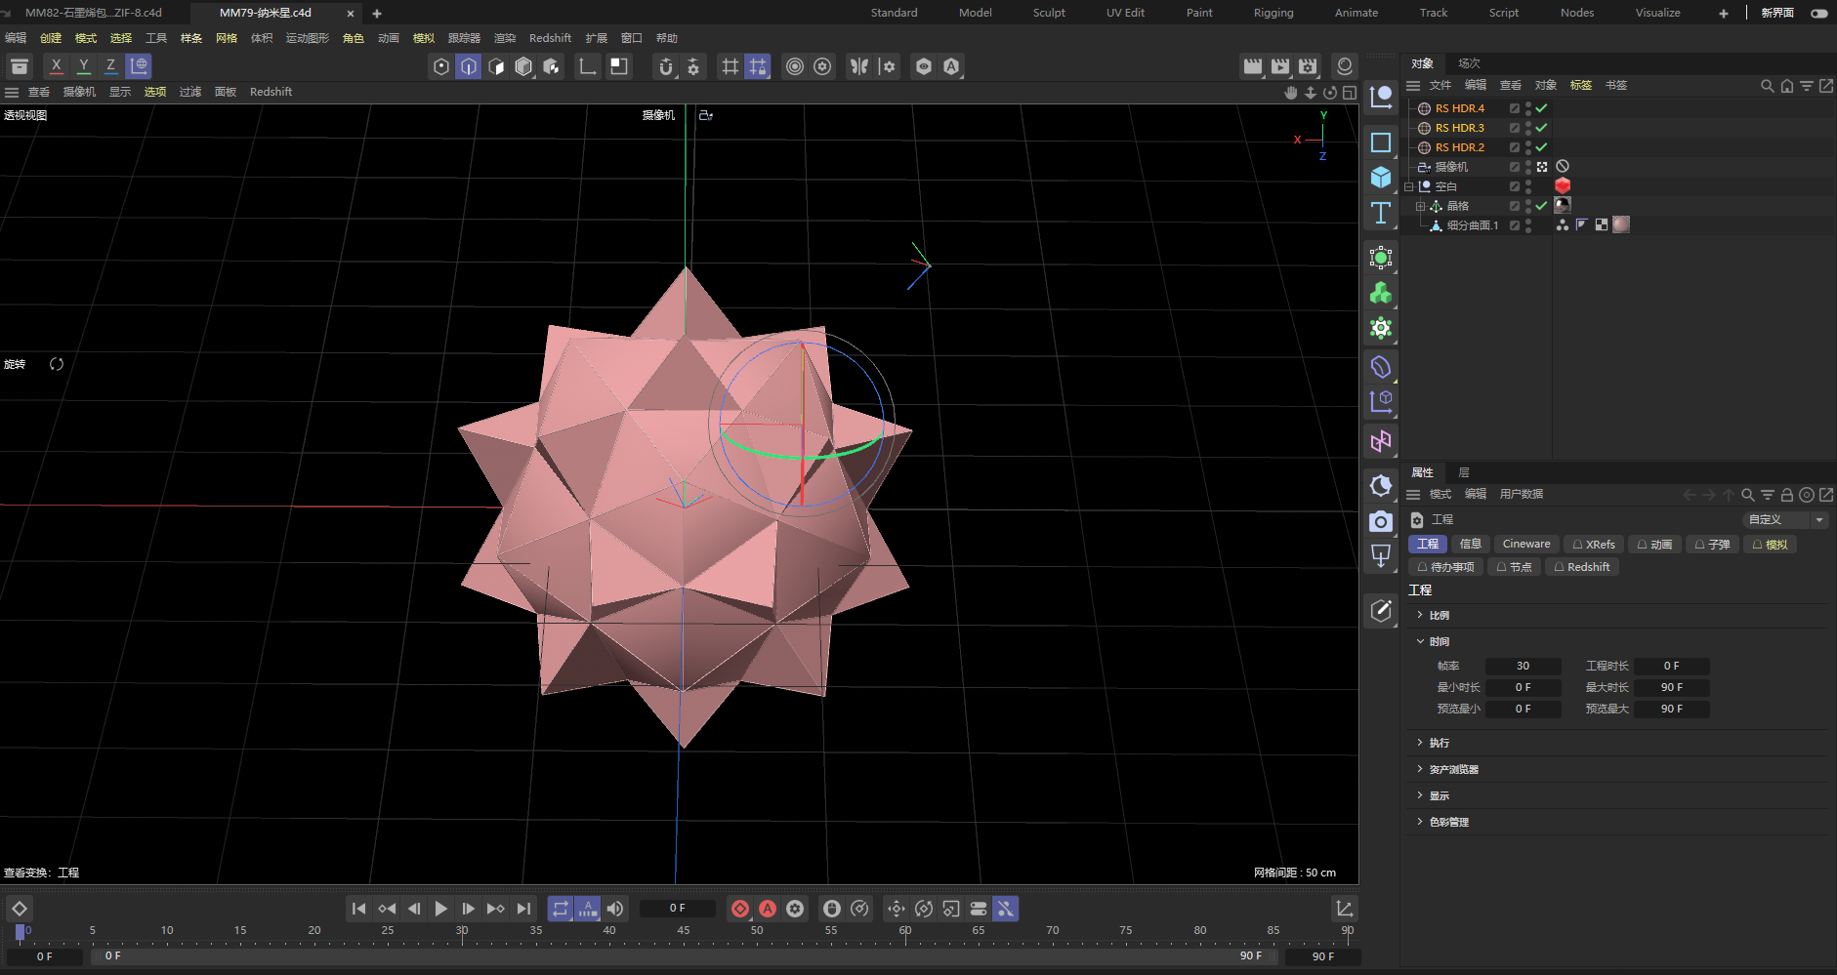The width and height of the screenshot is (1837, 975).
Task: Open the 待办事项 attribute tab
Action: click(x=1445, y=567)
